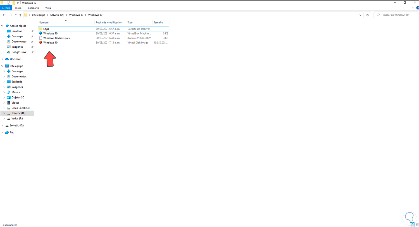Viewport: 419px width, 227px height.
Task: Expand the ribbon with the chevron arrow
Action: click(x=413, y=8)
